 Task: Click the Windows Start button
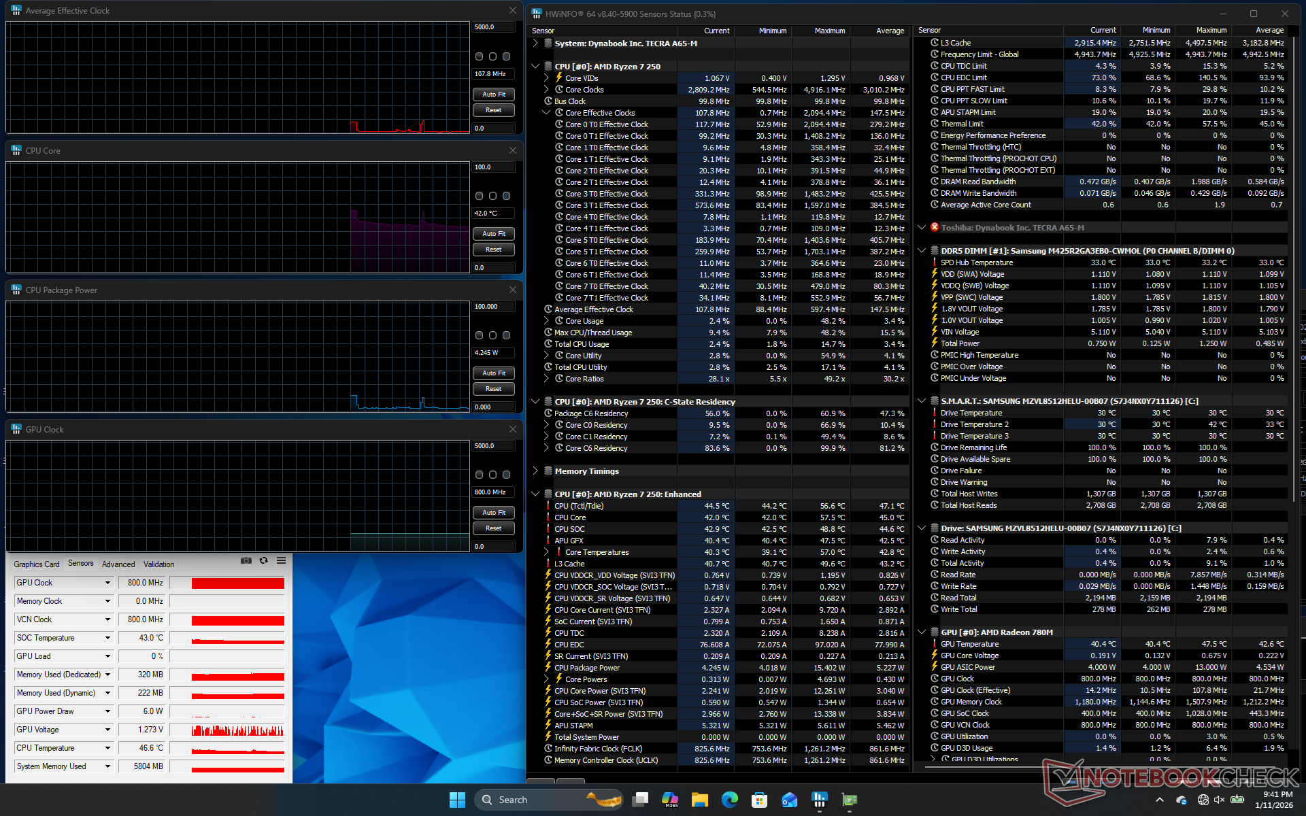pyautogui.click(x=457, y=800)
